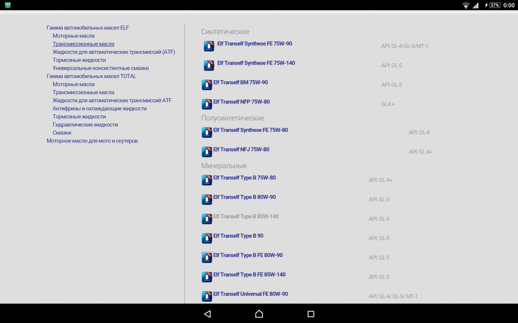Tap download icon beside Elf Tranself Universal FE 80W-90
Viewport: 518px width, 323px height.
click(x=207, y=296)
